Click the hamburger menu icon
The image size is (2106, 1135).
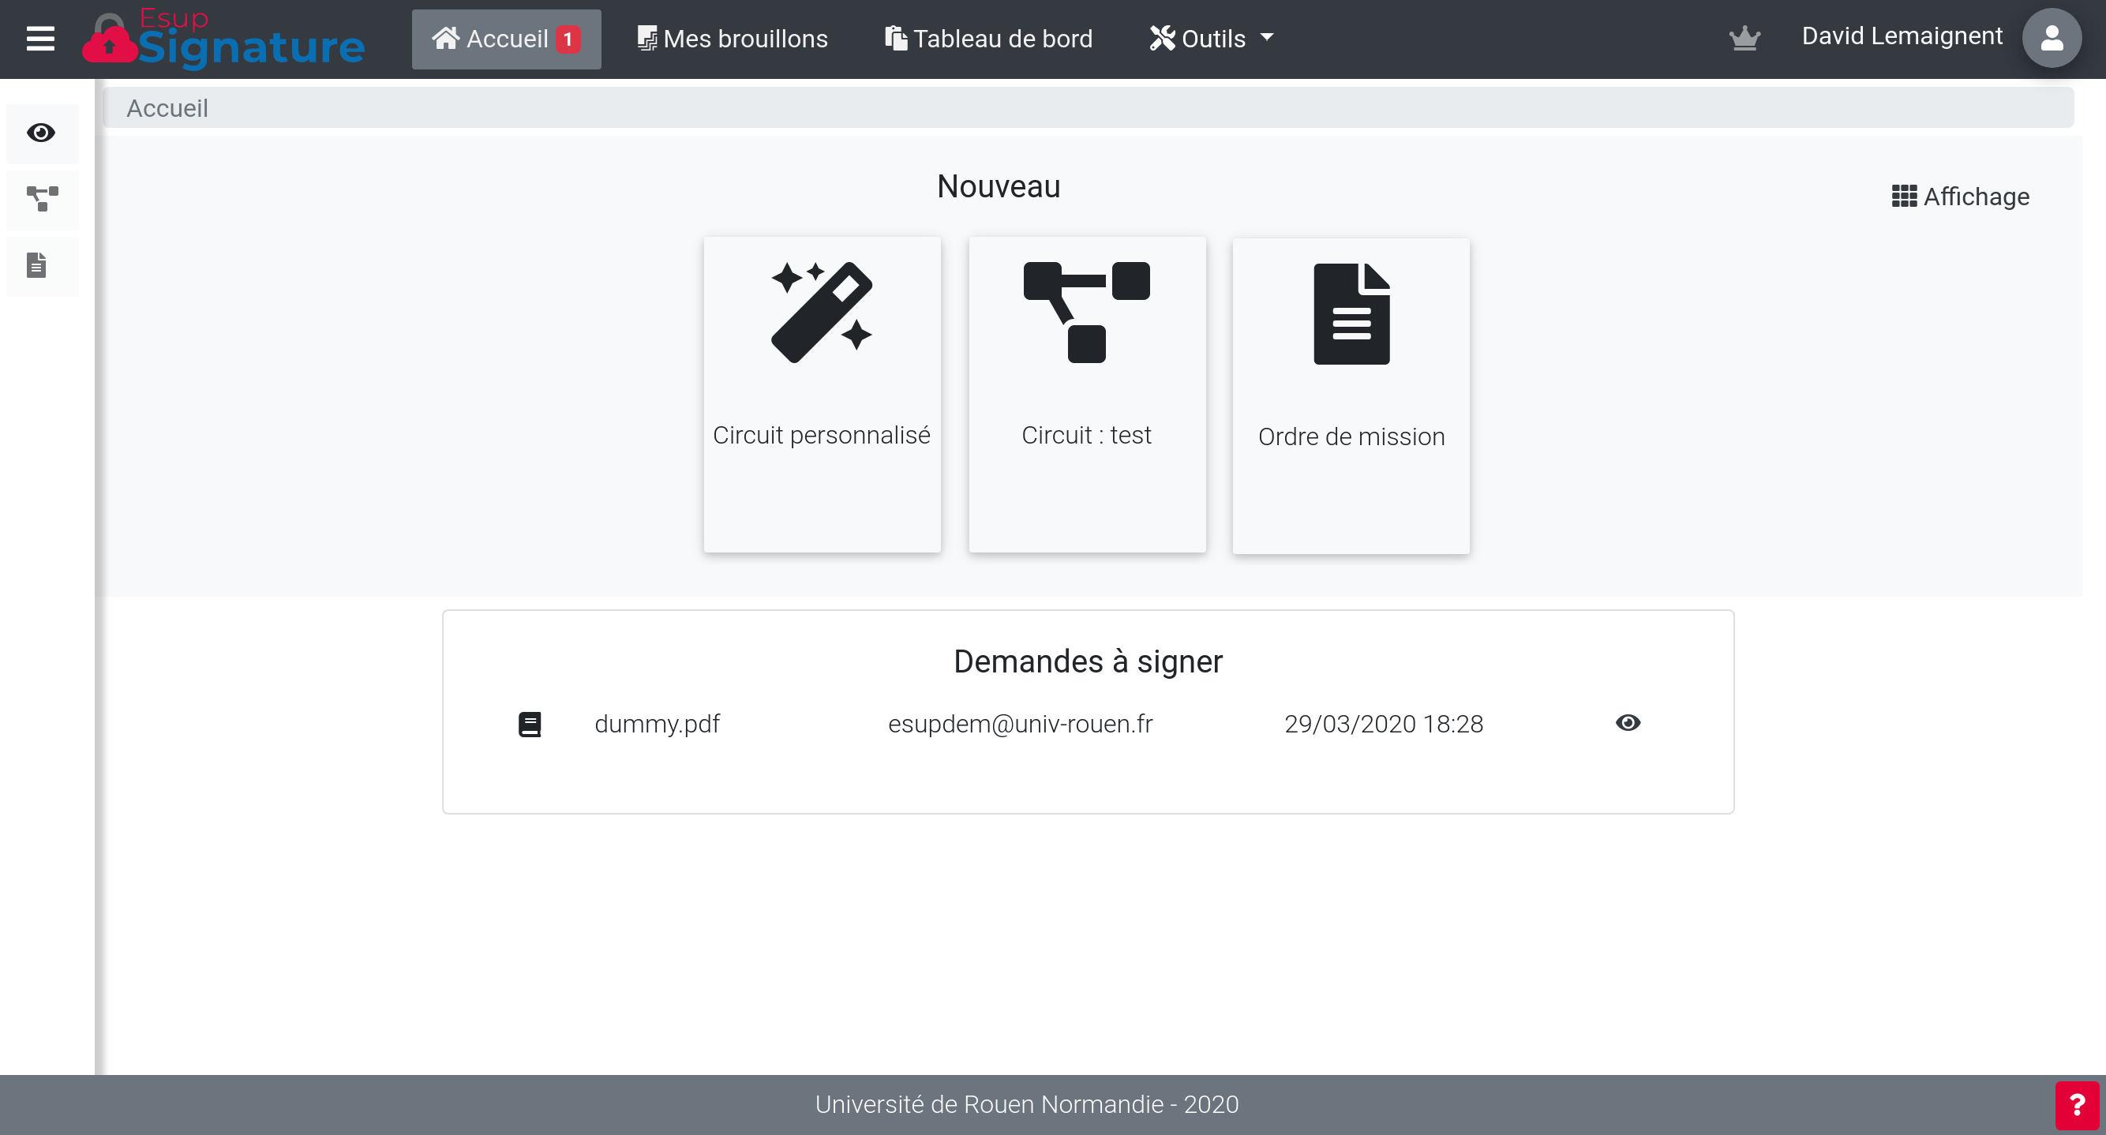pos(40,39)
